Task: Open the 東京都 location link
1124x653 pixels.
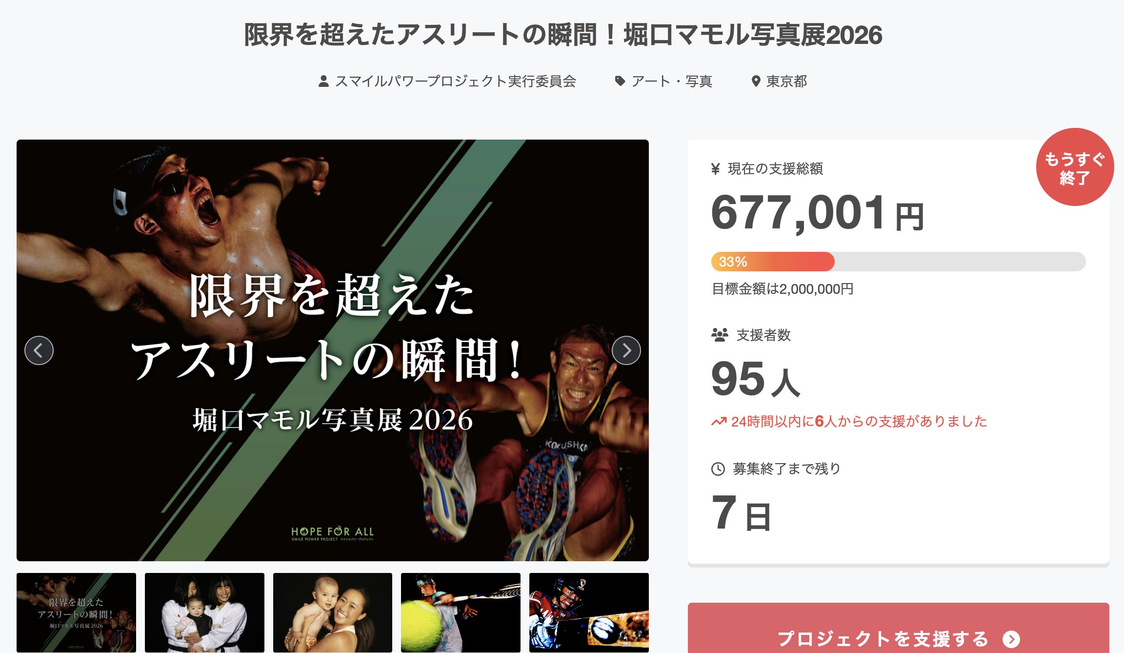Action: pos(786,82)
